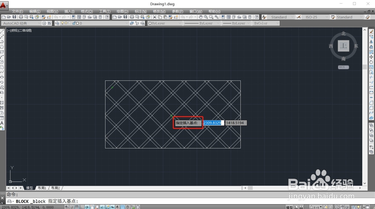Click the Y coordinate field 1418.5194
This screenshot has height=209, width=375.
(236, 123)
